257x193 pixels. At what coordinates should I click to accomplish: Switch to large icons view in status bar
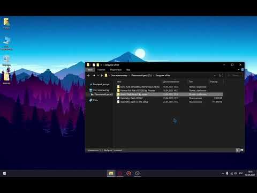click(x=242, y=150)
